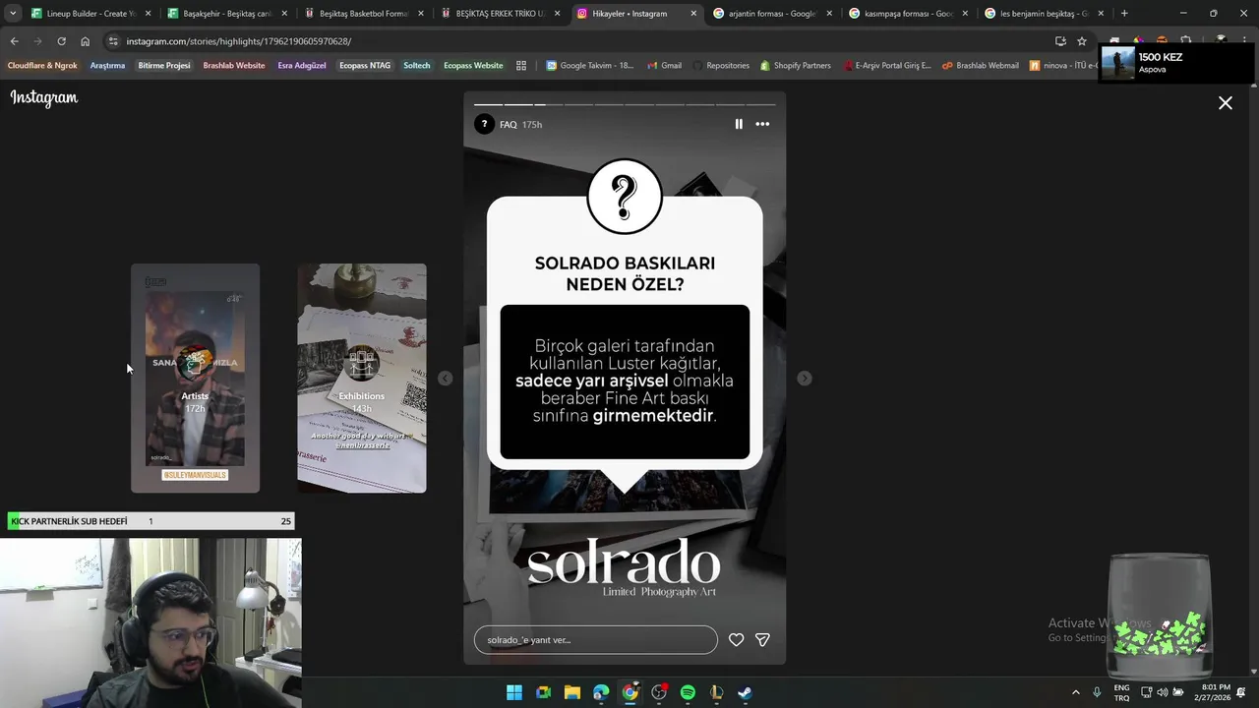Click the microphone tray icon
This screenshot has width=1259, height=708.
1097,692
